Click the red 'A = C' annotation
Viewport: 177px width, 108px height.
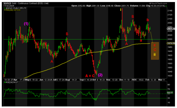pyautogui.click(x=90, y=75)
